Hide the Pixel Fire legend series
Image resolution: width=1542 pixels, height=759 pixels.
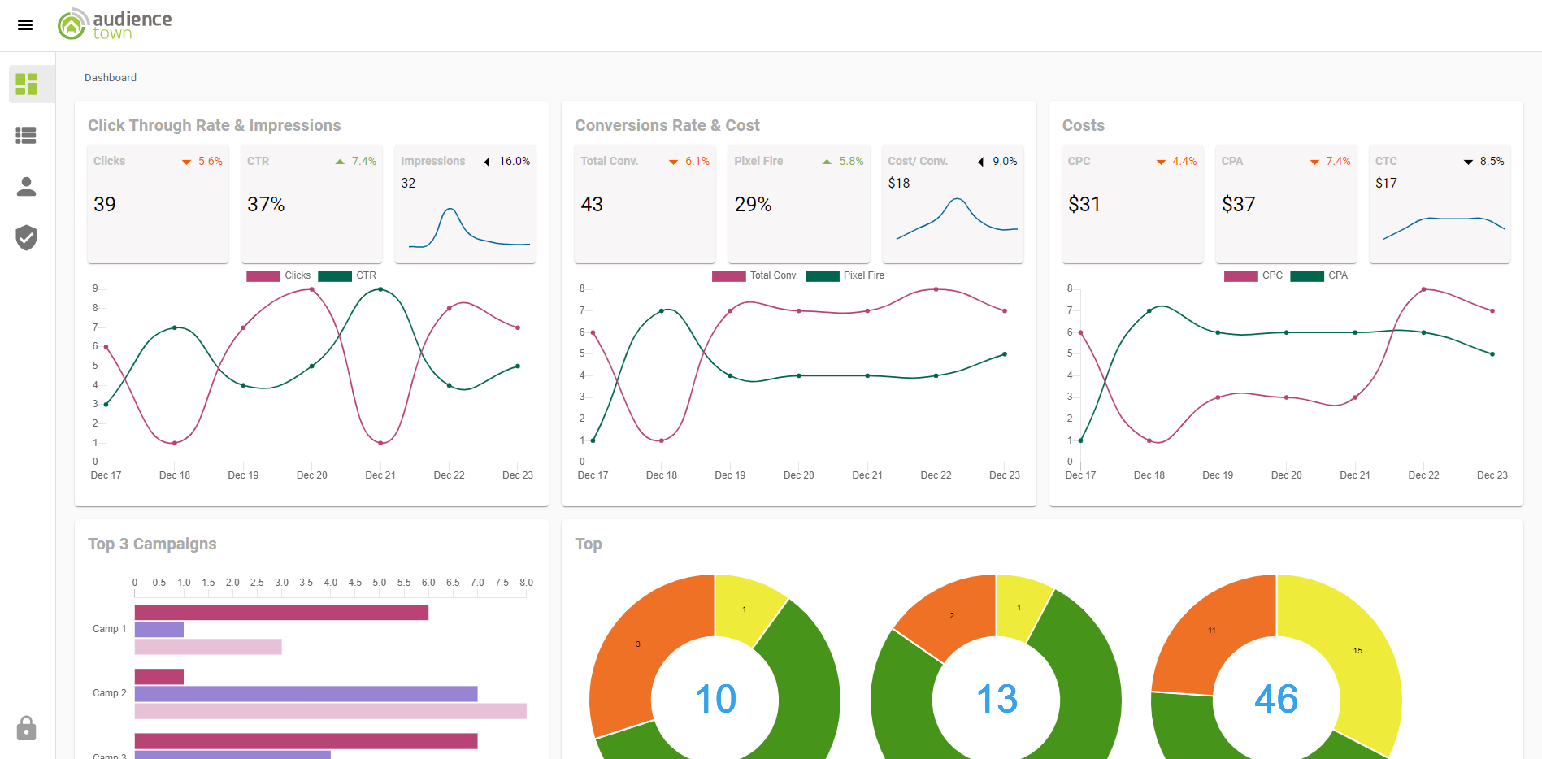(845, 275)
